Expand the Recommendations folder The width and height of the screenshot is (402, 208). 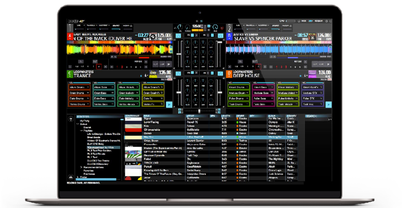click(x=81, y=167)
